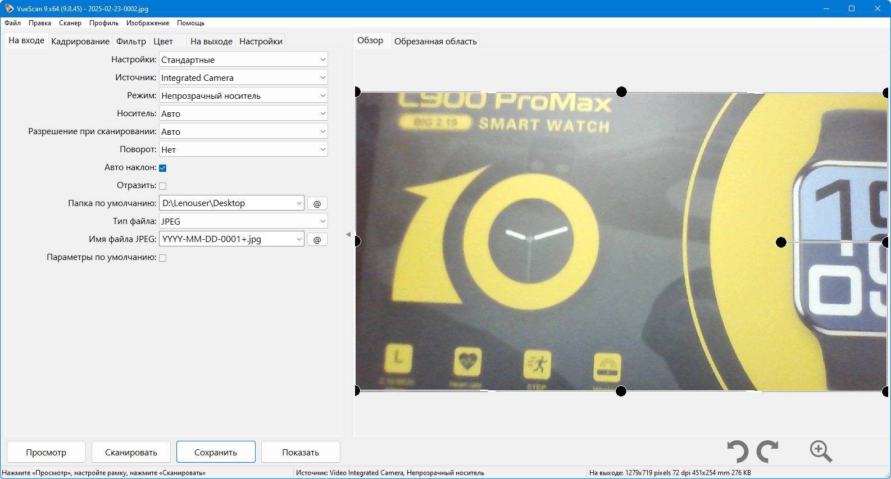891x479 pixels.
Task: Click the zoom in magnifier icon
Action: (821, 451)
